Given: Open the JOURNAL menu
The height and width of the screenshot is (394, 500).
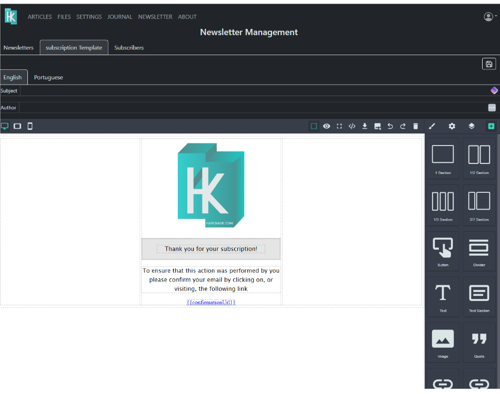Looking at the screenshot, I should [x=120, y=17].
